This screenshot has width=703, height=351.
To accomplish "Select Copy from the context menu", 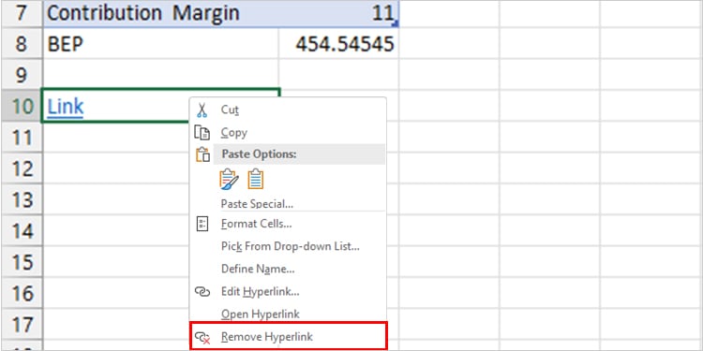I will click(x=288, y=133).
